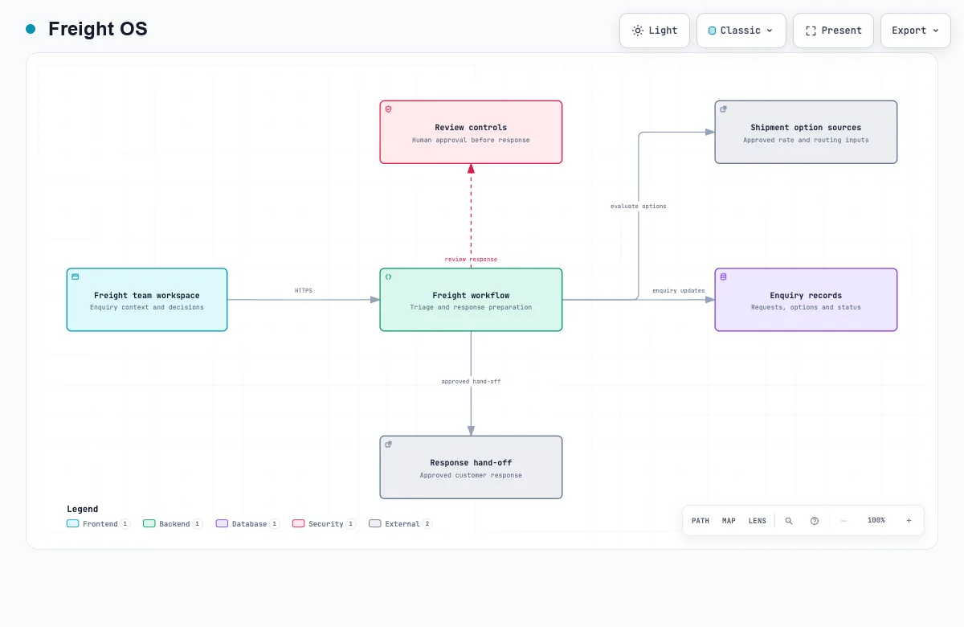Image resolution: width=964 pixels, height=627 pixels.
Task: Select the Review controls node
Action: tap(471, 132)
